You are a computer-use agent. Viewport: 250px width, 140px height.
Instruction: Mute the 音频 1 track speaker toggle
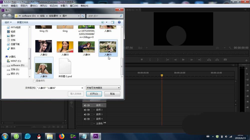85,105
